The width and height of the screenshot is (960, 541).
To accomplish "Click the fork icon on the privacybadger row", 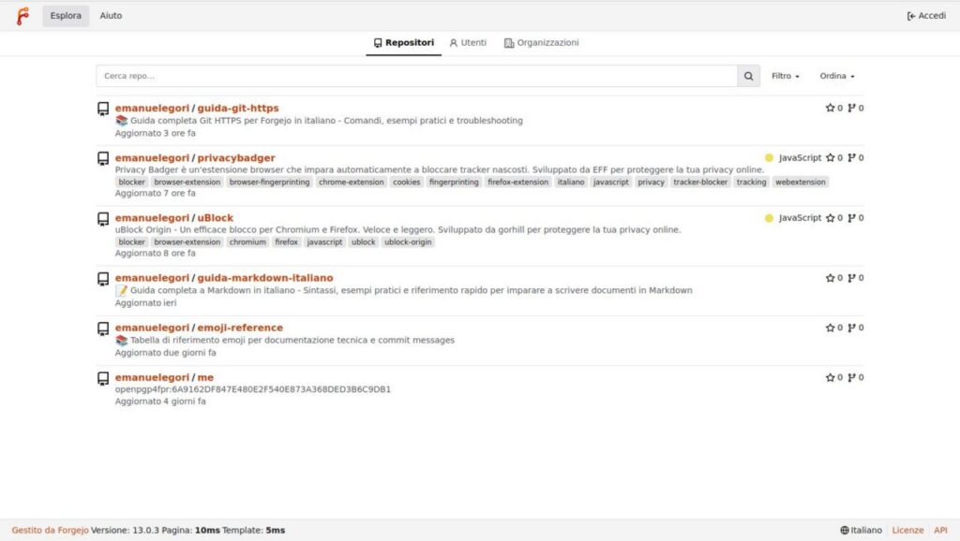I will click(852, 158).
